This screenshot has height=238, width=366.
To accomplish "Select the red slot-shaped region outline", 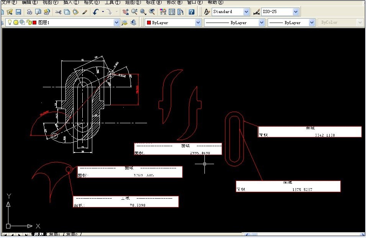I will pyautogui.click(x=234, y=139).
